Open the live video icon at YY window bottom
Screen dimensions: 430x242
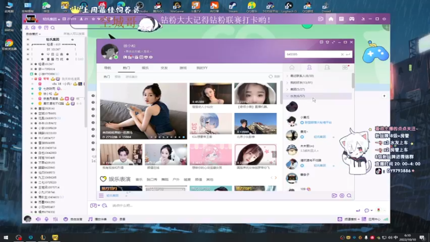334,196
